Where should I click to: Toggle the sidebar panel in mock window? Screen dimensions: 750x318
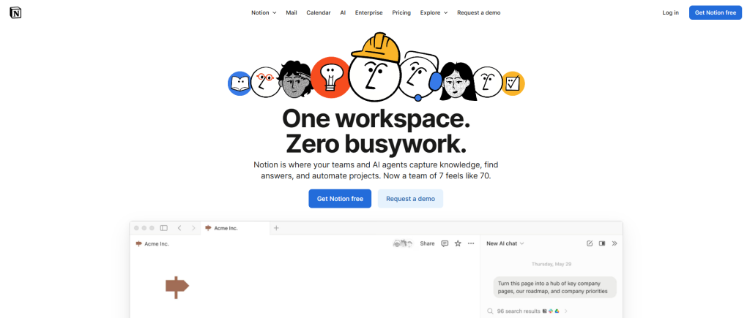point(163,228)
